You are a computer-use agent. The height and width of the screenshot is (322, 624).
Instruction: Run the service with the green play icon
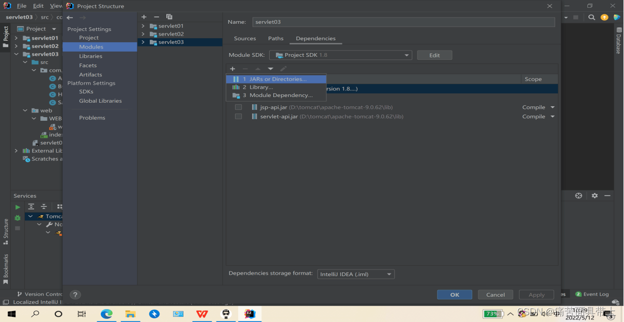pos(18,207)
